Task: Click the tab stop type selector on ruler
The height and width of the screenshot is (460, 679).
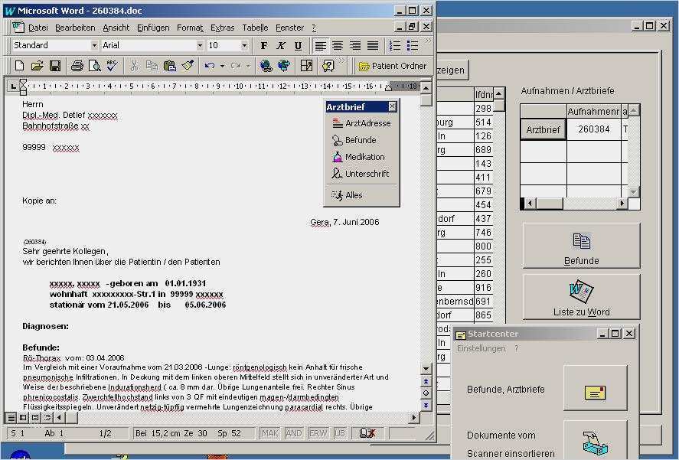Action: (x=13, y=86)
